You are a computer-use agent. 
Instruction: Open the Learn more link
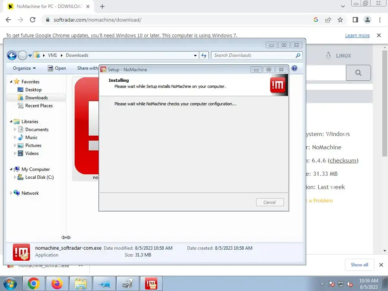357,35
